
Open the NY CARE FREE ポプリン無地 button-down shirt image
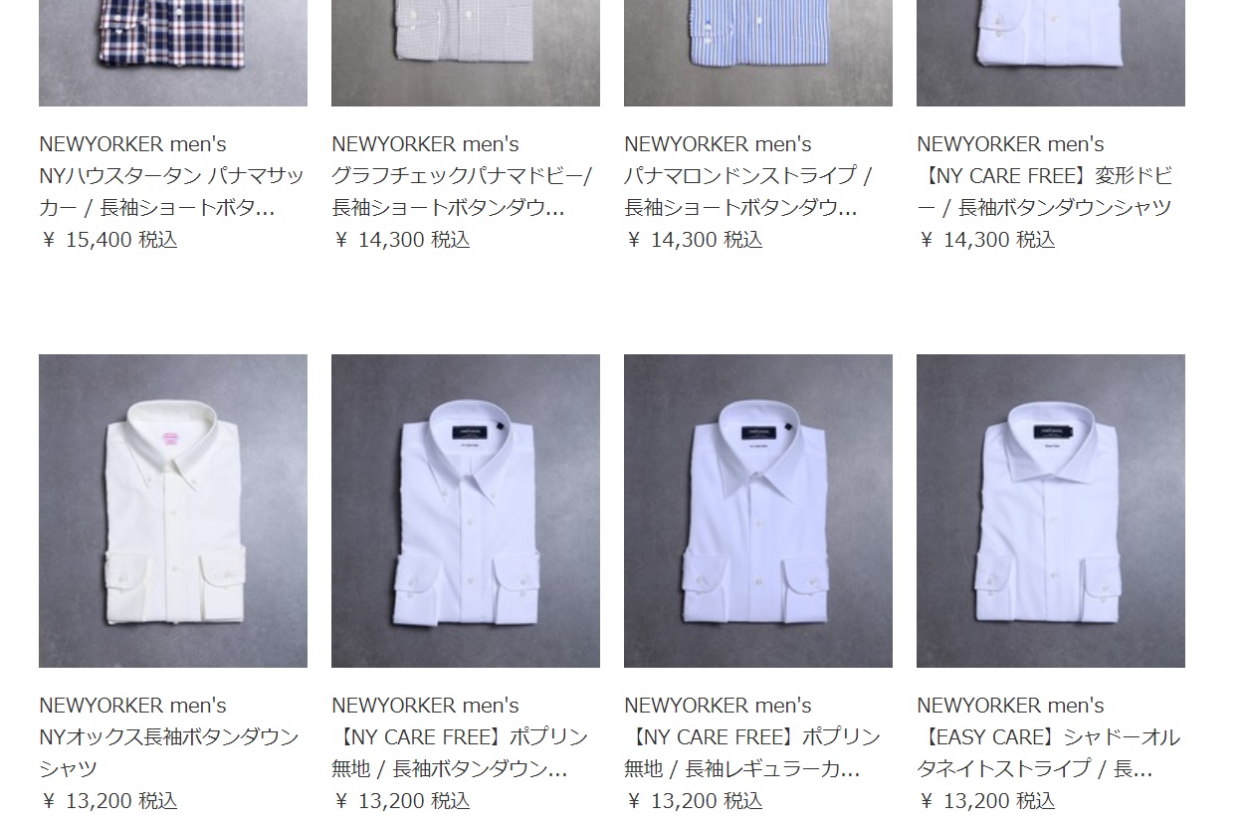466,511
